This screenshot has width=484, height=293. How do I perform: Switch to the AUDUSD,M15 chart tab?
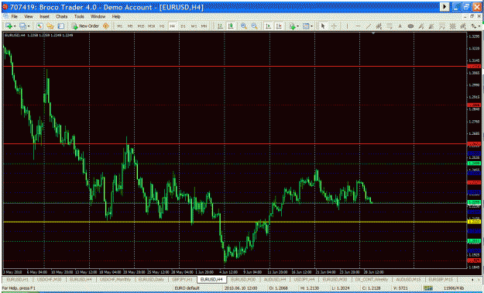[408, 279]
